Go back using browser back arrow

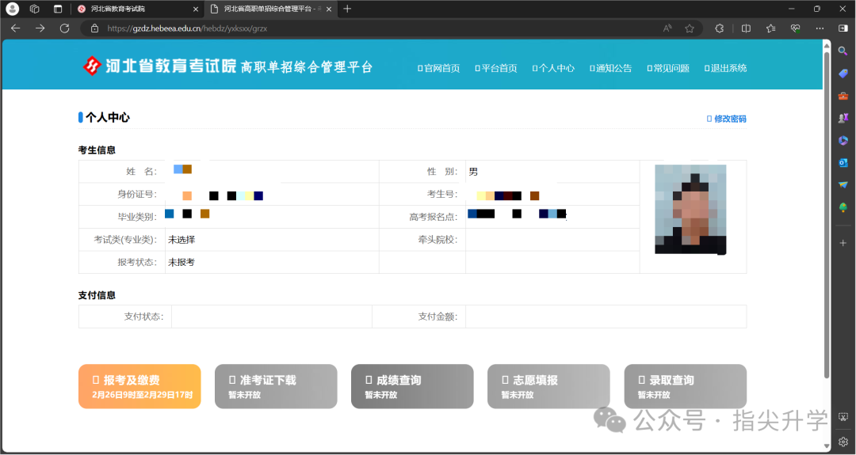pos(15,28)
